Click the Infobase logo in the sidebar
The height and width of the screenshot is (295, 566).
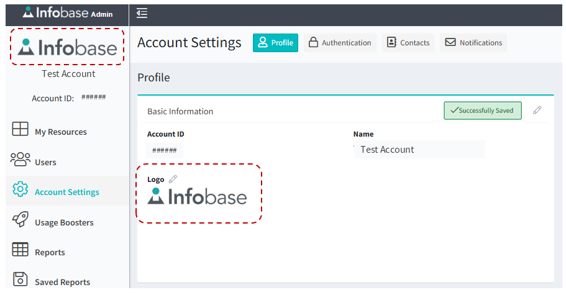click(68, 47)
